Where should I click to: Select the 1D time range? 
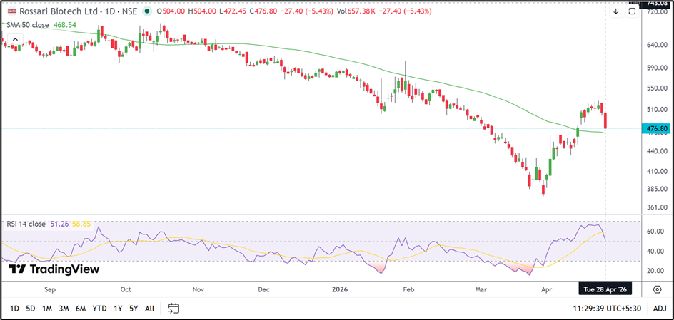point(14,308)
